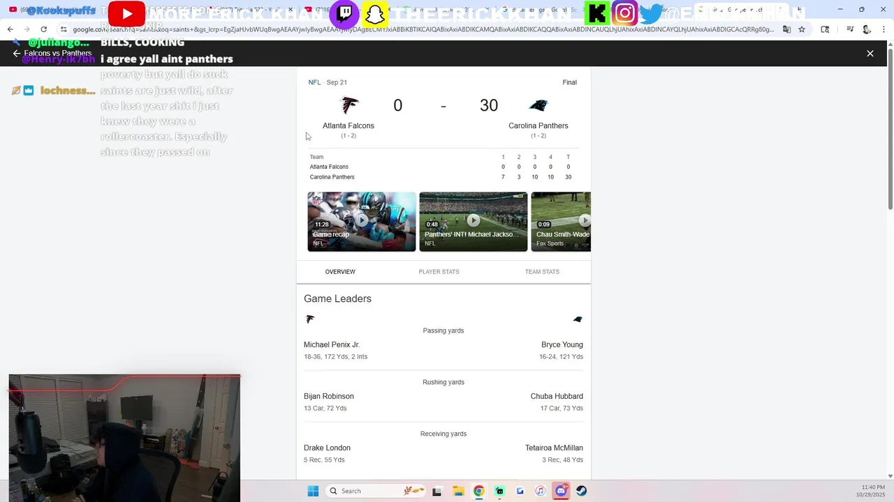Open the iTunes music icon in taskbar

point(540,491)
